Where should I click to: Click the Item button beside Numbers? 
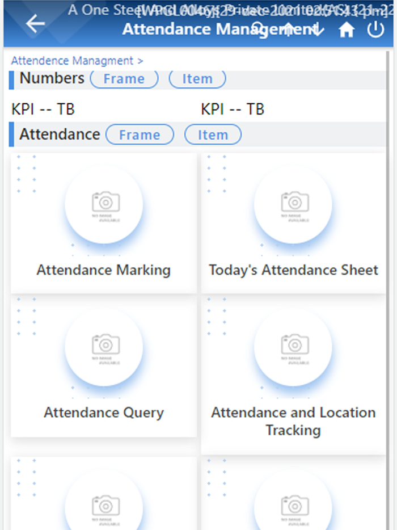click(x=197, y=79)
